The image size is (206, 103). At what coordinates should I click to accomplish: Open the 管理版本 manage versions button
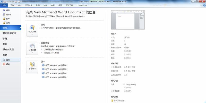click(32, 67)
